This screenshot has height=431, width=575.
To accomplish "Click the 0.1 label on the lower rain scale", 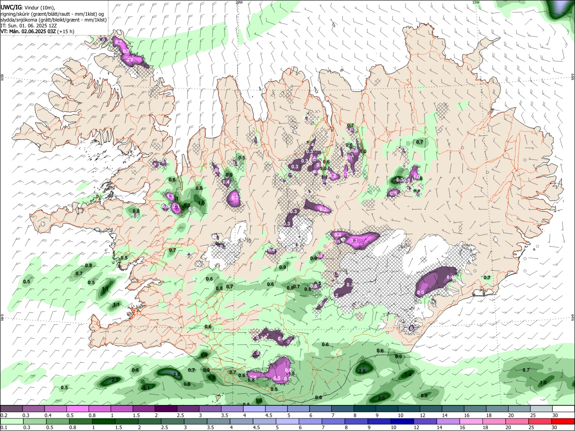I will (3, 427).
